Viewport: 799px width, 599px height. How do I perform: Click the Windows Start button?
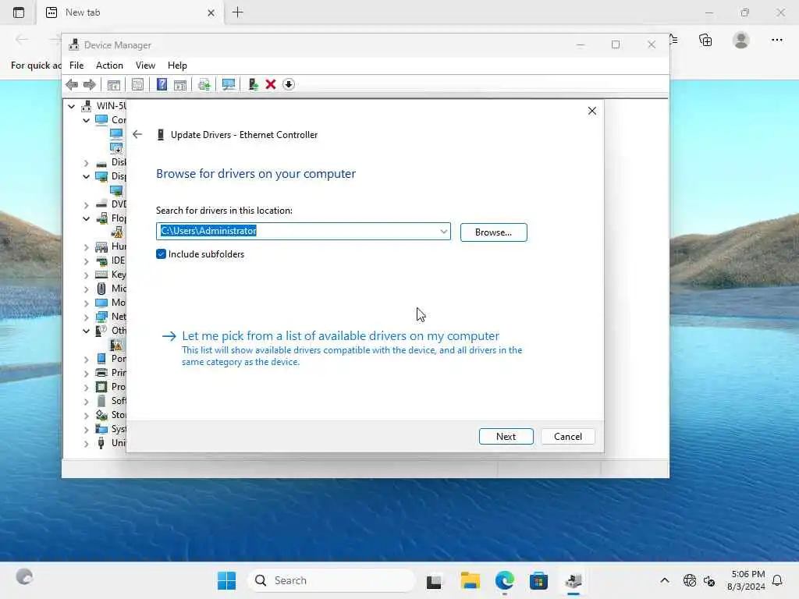pyautogui.click(x=226, y=580)
